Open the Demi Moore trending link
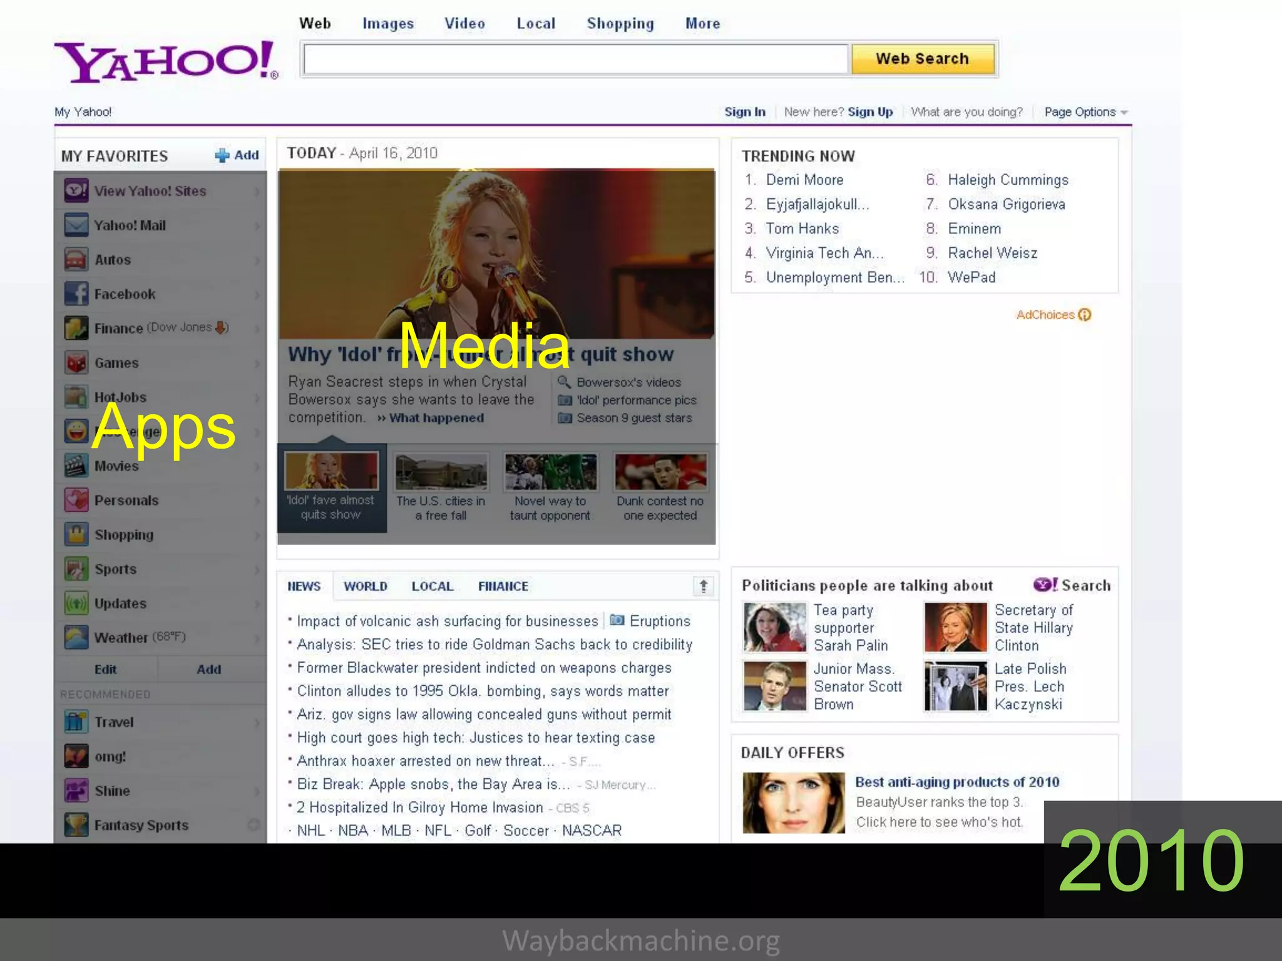This screenshot has width=1282, height=961. click(x=804, y=180)
